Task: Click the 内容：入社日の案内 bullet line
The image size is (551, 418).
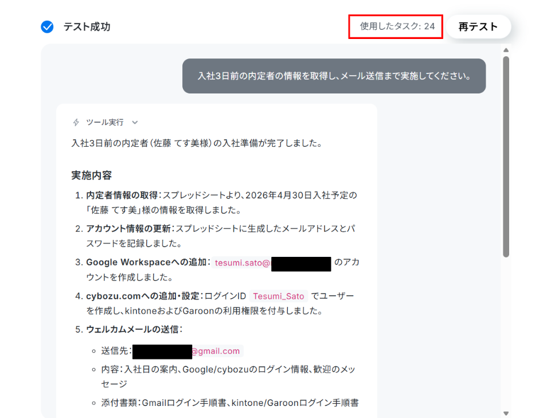Action: [x=228, y=377]
